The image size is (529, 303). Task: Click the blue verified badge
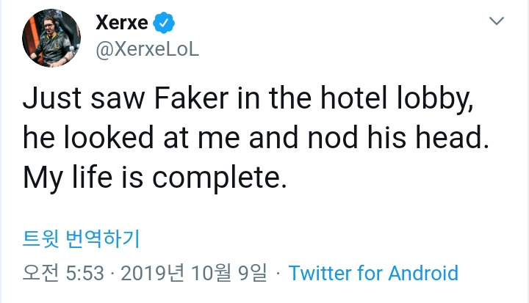click(x=166, y=23)
